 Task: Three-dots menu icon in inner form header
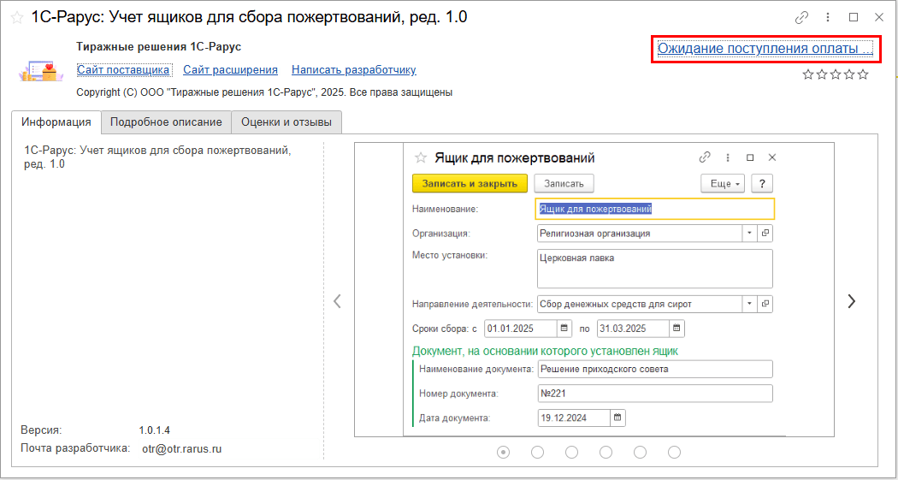(x=728, y=157)
